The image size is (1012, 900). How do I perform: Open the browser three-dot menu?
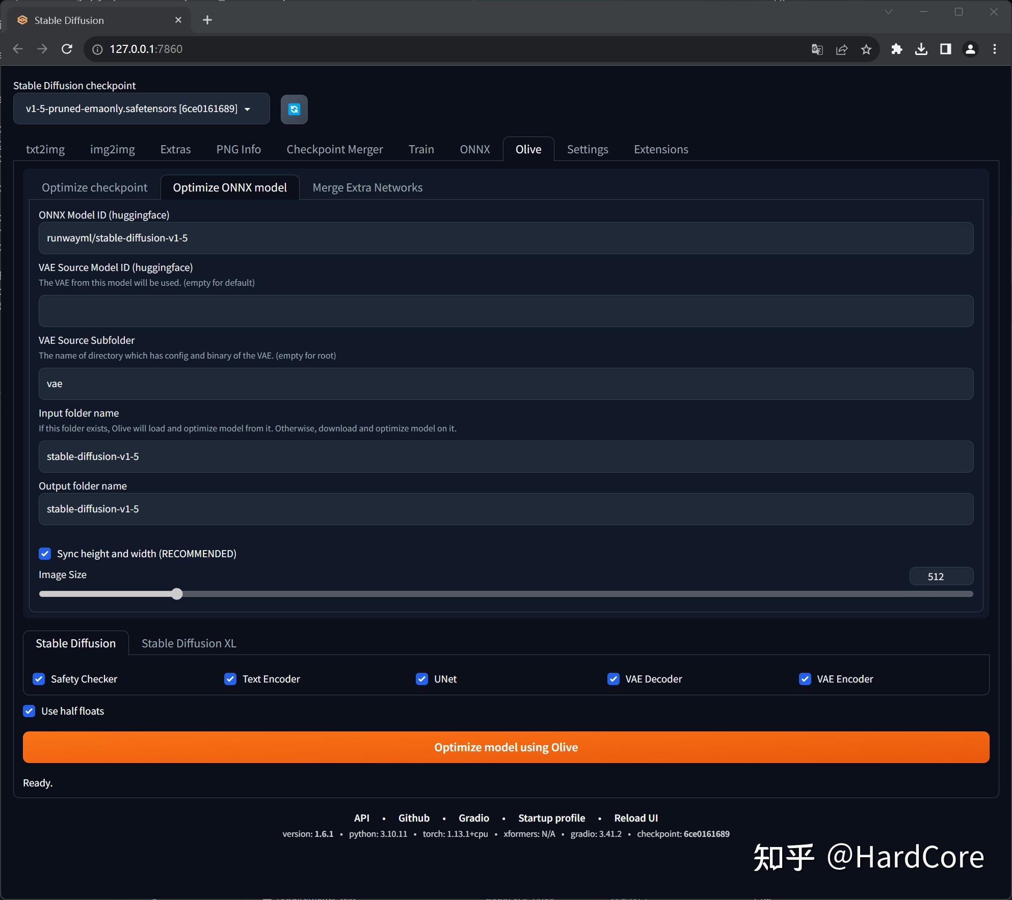994,49
